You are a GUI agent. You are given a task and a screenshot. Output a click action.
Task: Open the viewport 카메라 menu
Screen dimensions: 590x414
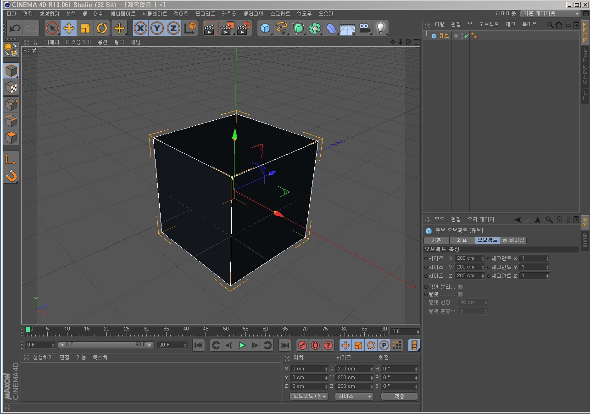point(52,42)
